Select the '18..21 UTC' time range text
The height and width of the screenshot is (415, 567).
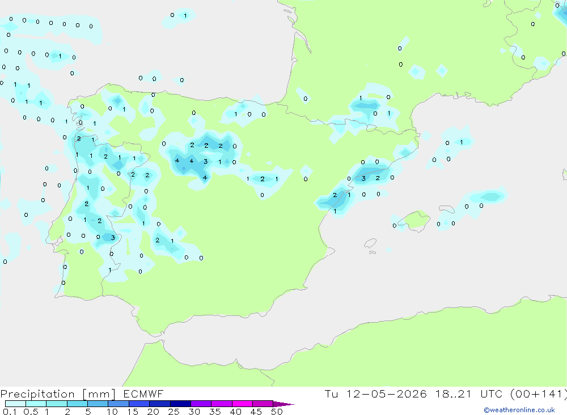coord(469,393)
